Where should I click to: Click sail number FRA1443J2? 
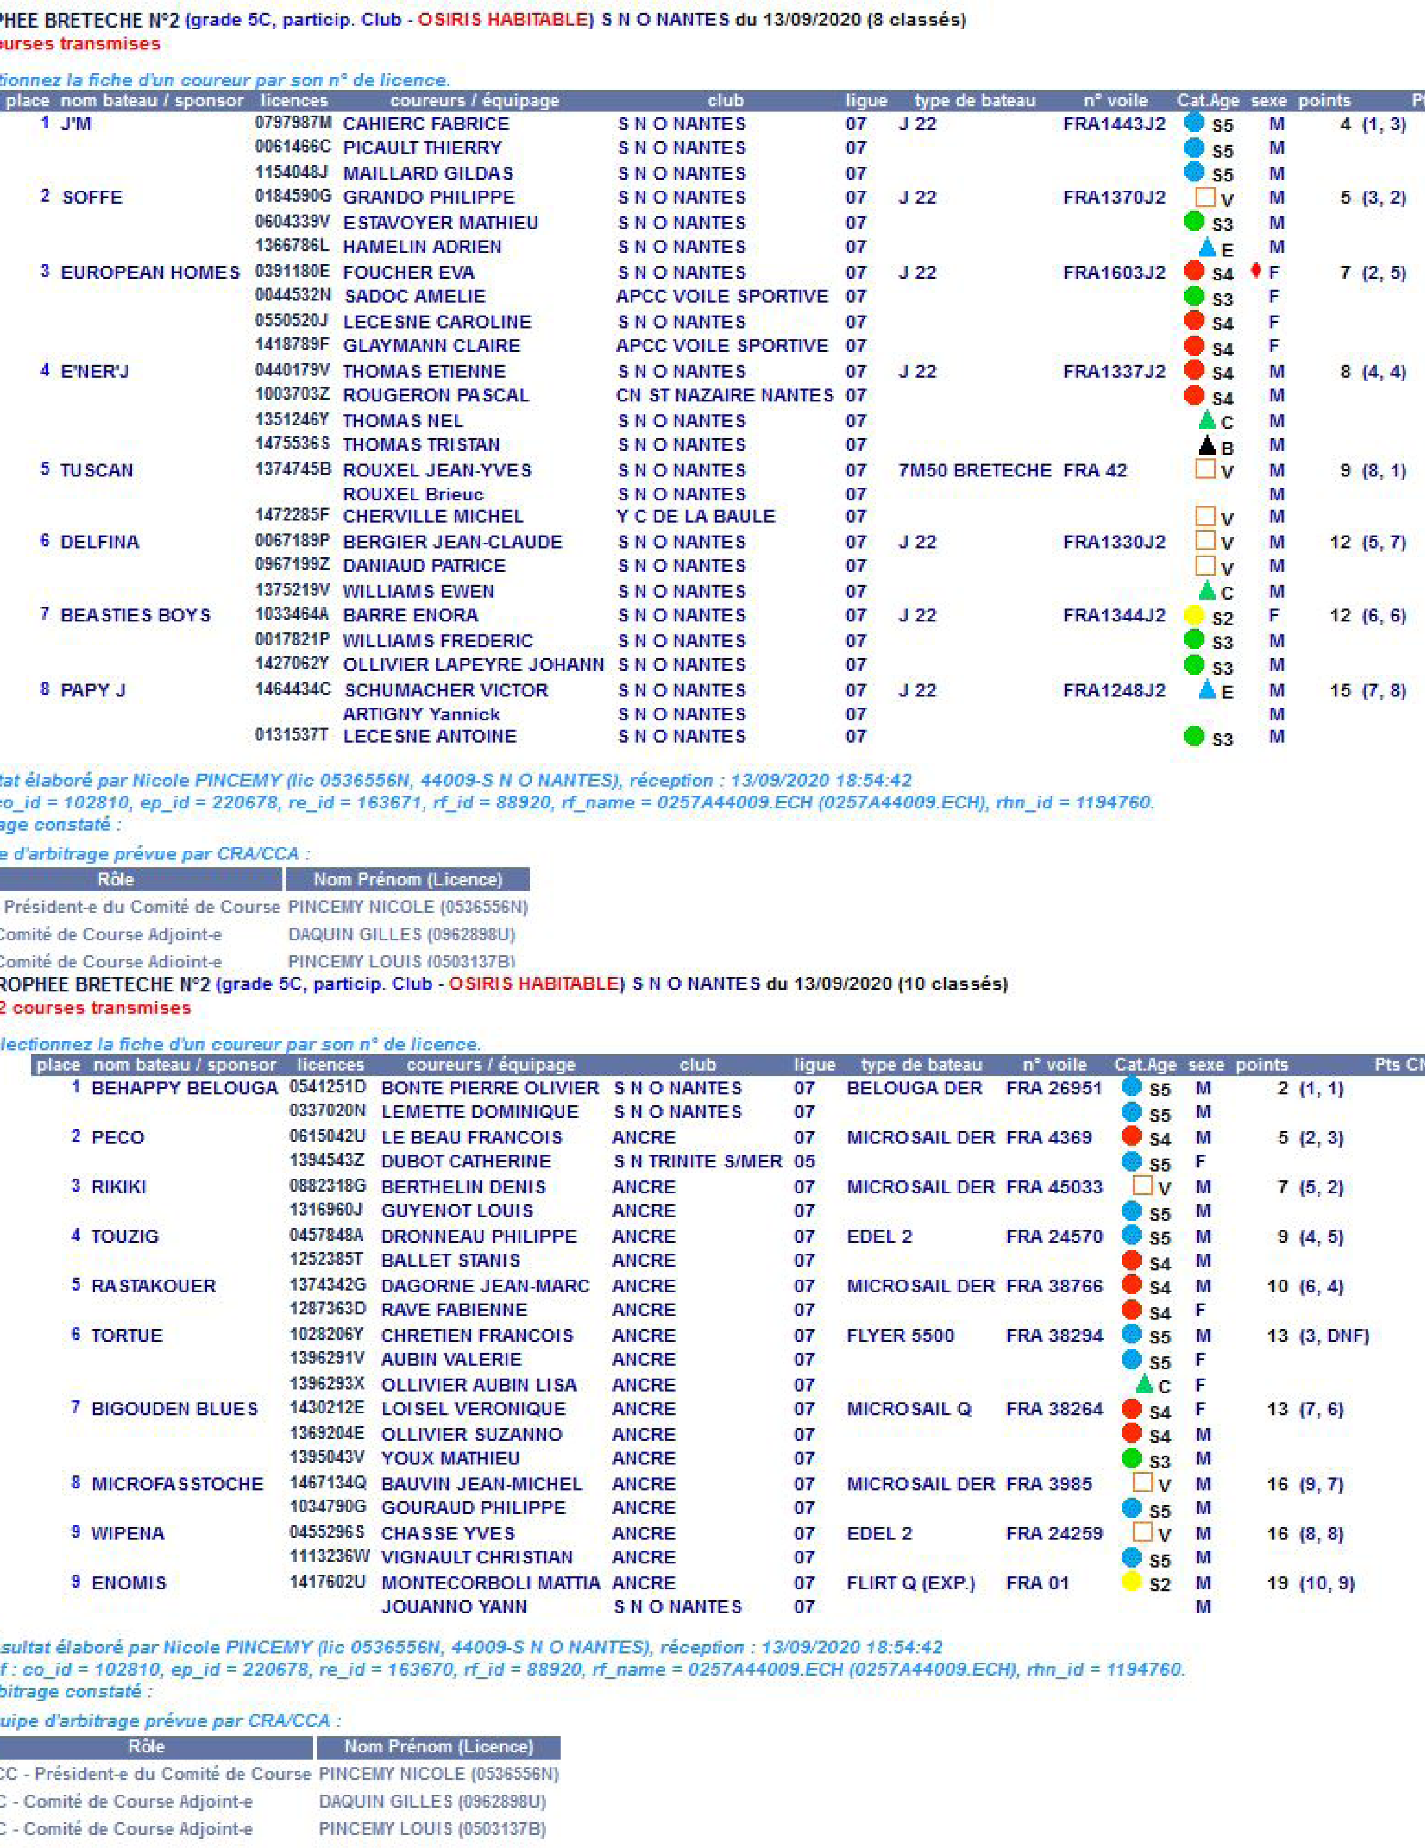click(1115, 124)
